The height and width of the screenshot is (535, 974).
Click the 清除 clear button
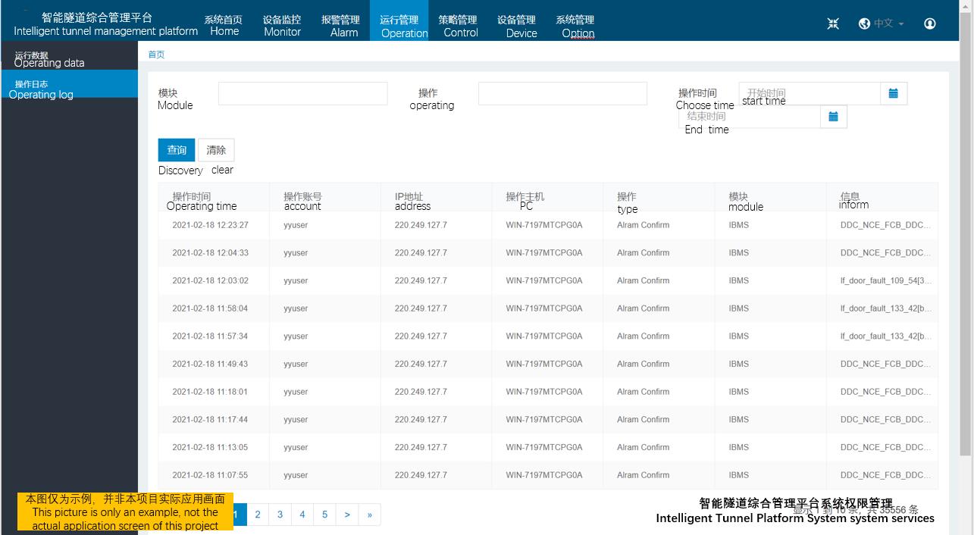[x=217, y=150]
